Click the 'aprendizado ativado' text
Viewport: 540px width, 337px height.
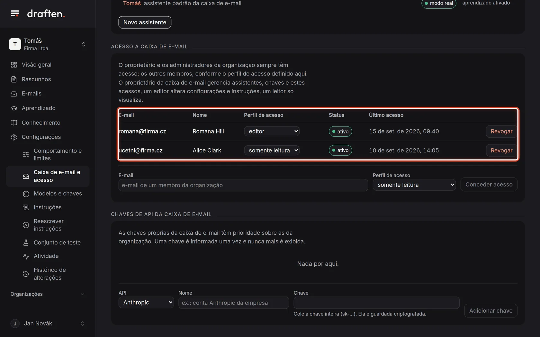point(486,3)
